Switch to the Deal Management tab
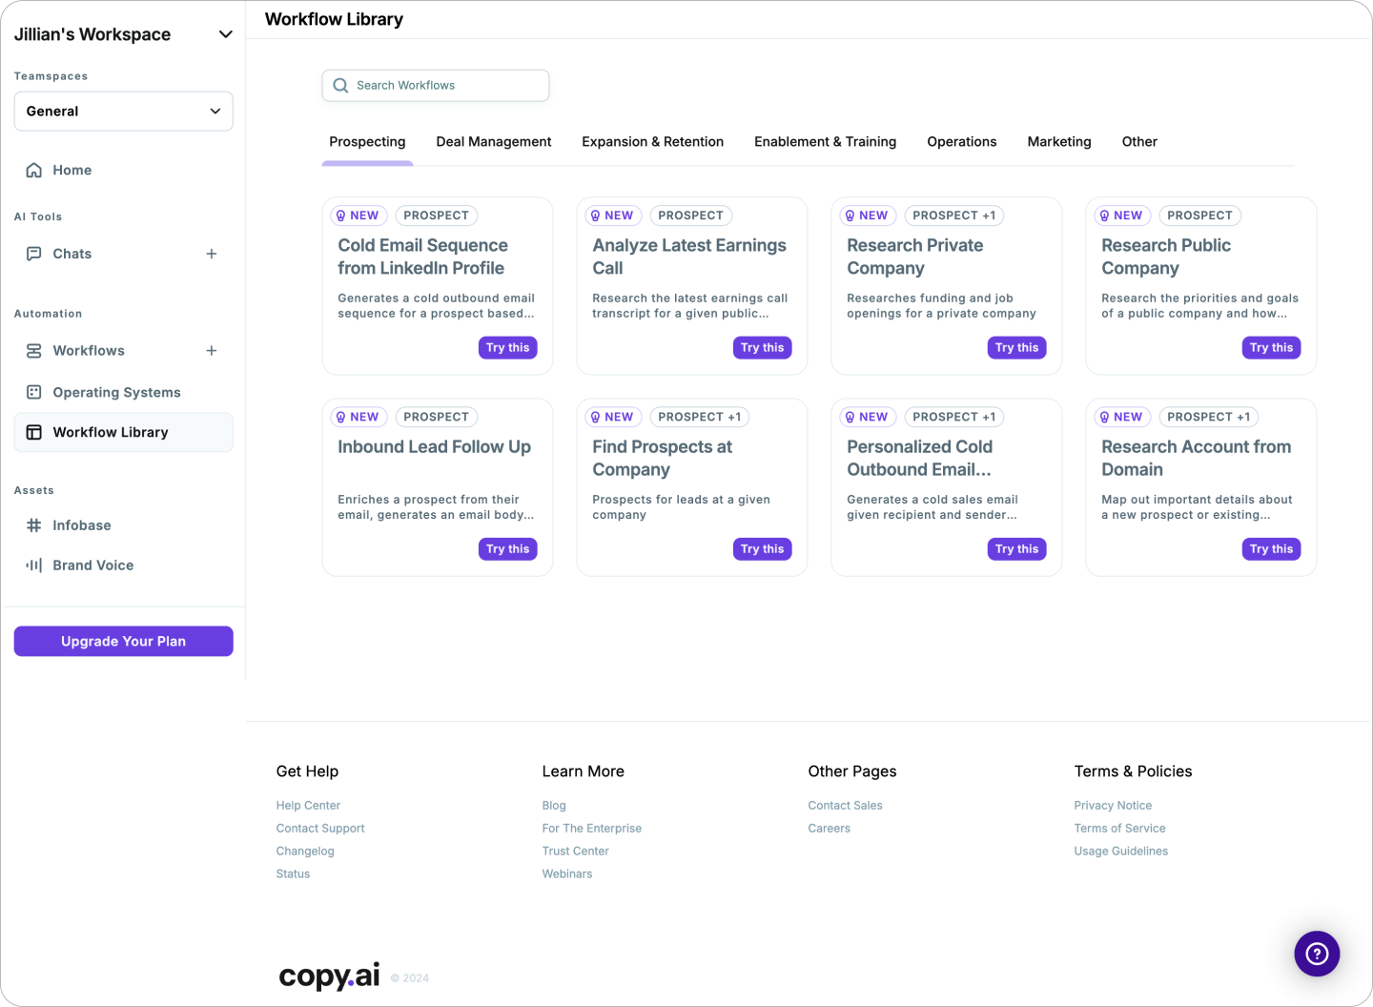This screenshot has width=1373, height=1007. (494, 142)
